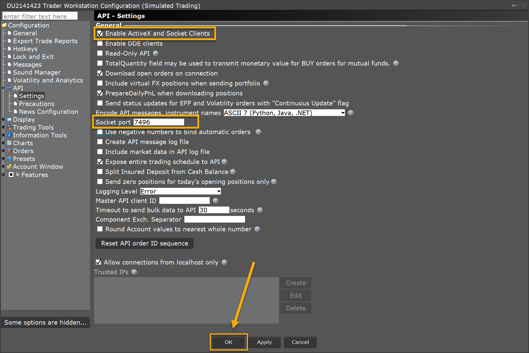This screenshot has height=353, width=529.
Task: Click help icon for negative numbers option
Action: (x=258, y=132)
